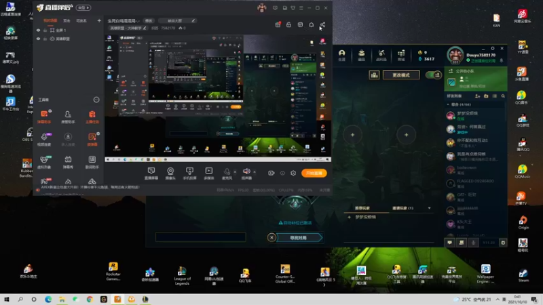Open the 视频连麦 tool in the toolbox
The image size is (543, 305).
pos(44,140)
